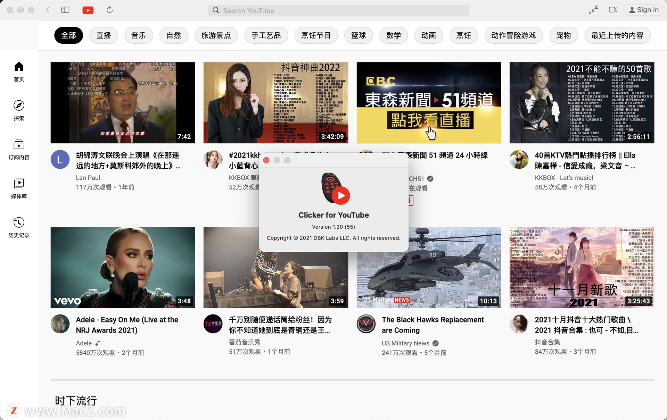Expand the 最近上传的内容 category filter
The height and width of the screenshot is (420, 667).
(617, 35)
